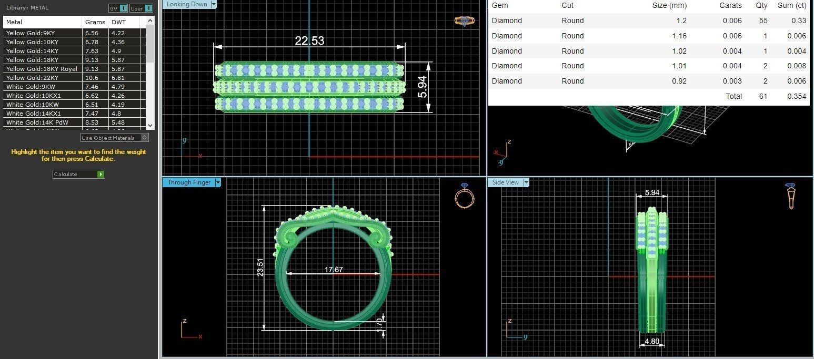814x359 pixels.
Task: Select the Yellow Gold:9KY row
Action: click(x=74, y=33)
